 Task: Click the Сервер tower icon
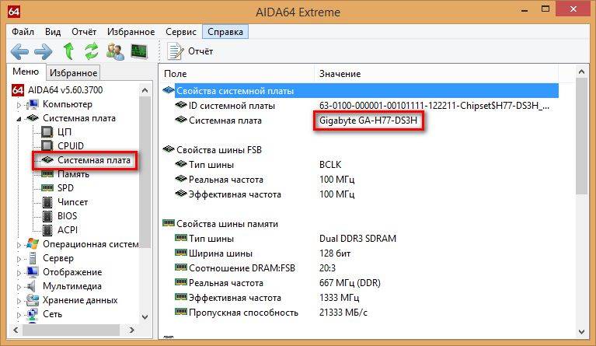33,258
